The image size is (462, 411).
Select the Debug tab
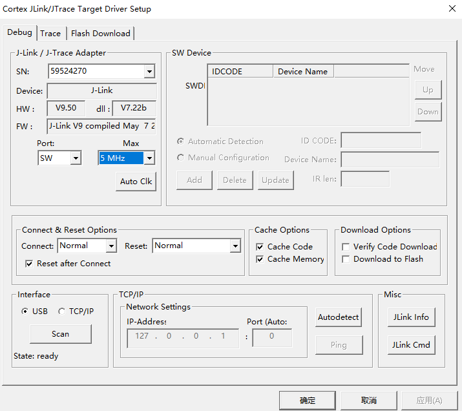(19, 32)
